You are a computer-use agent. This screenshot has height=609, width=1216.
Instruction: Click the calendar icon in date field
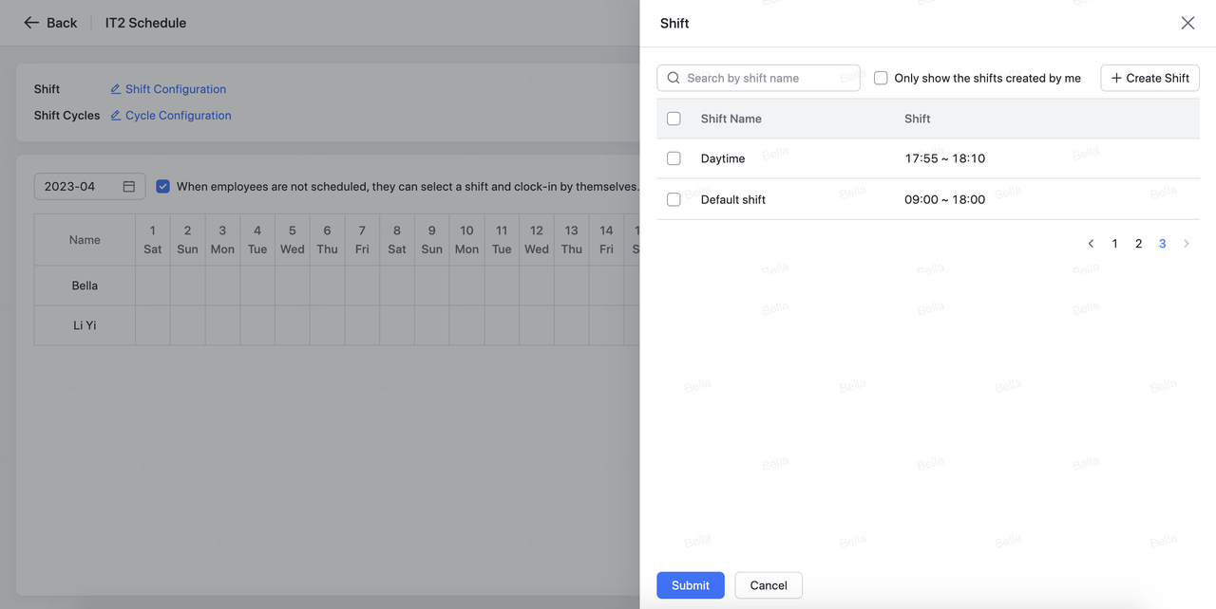pos(129,187)
